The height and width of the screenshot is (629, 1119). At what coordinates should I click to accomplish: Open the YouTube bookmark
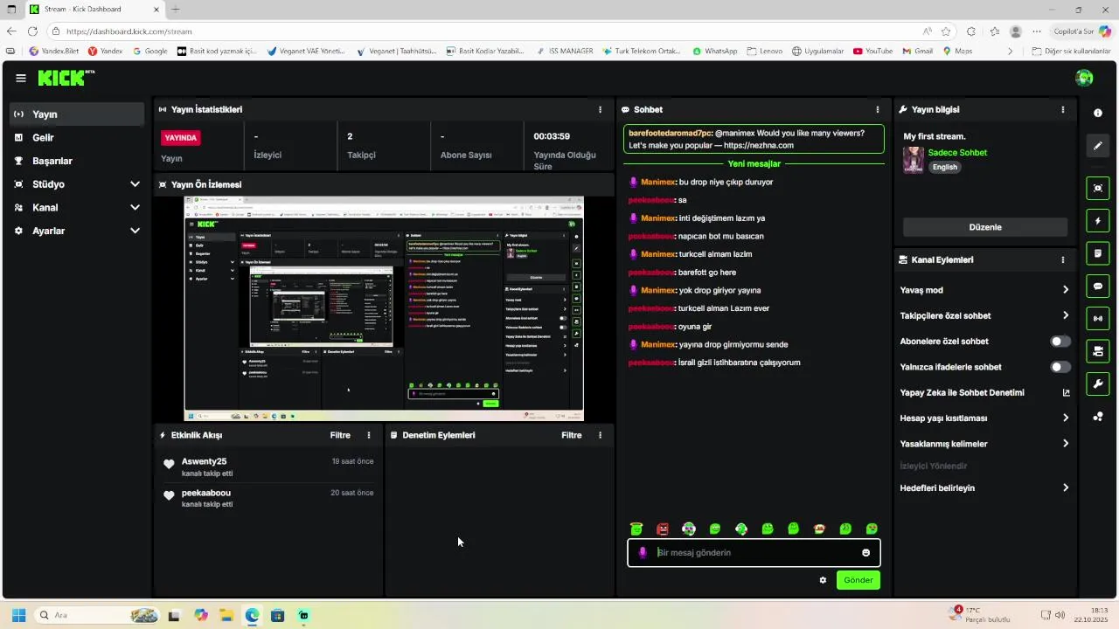tap(872, 51)
